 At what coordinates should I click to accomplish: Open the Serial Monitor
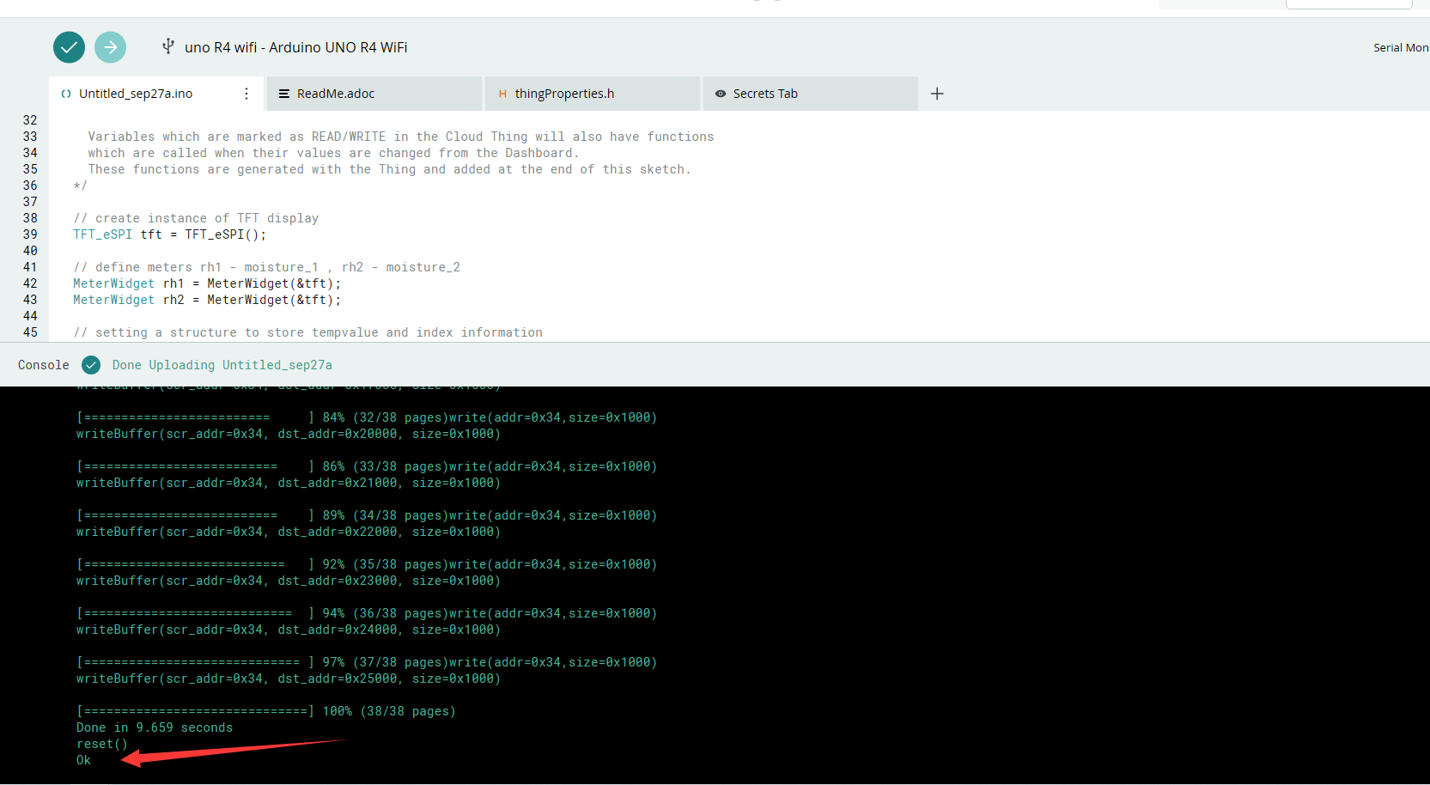(1401, 47)
